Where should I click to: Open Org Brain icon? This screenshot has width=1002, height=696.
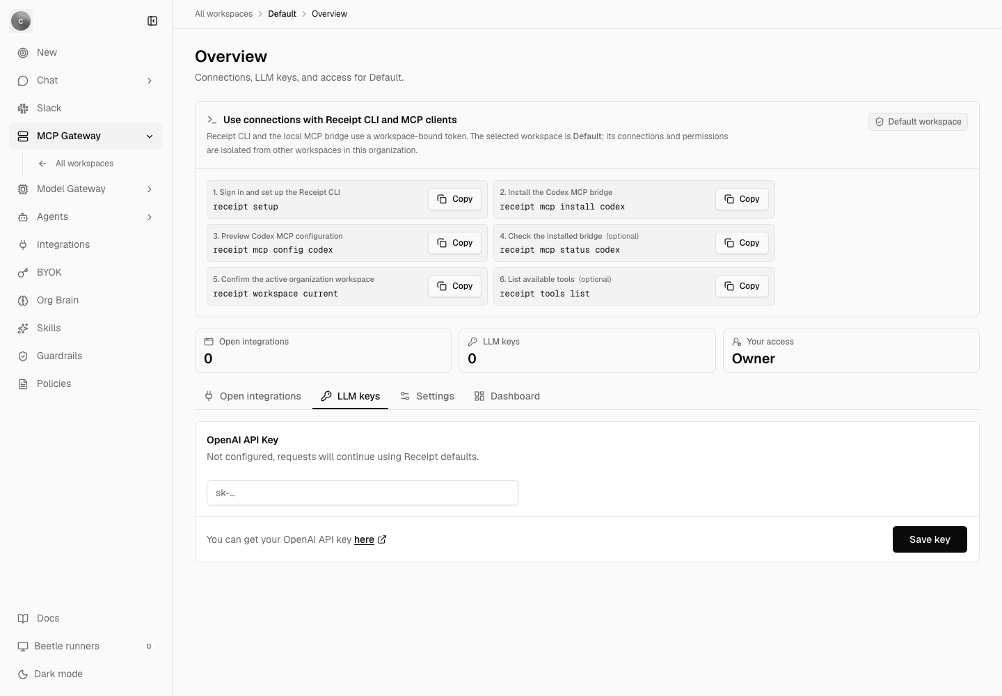[x=23, y=301]
